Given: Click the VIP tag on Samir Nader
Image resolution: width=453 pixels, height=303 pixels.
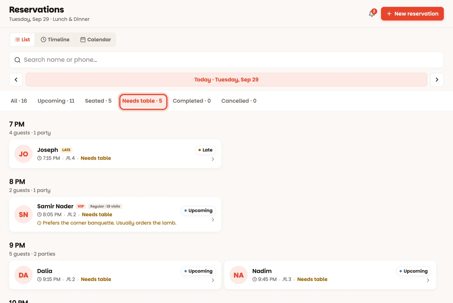Looking at the screenshot, I should coord(81,206).
